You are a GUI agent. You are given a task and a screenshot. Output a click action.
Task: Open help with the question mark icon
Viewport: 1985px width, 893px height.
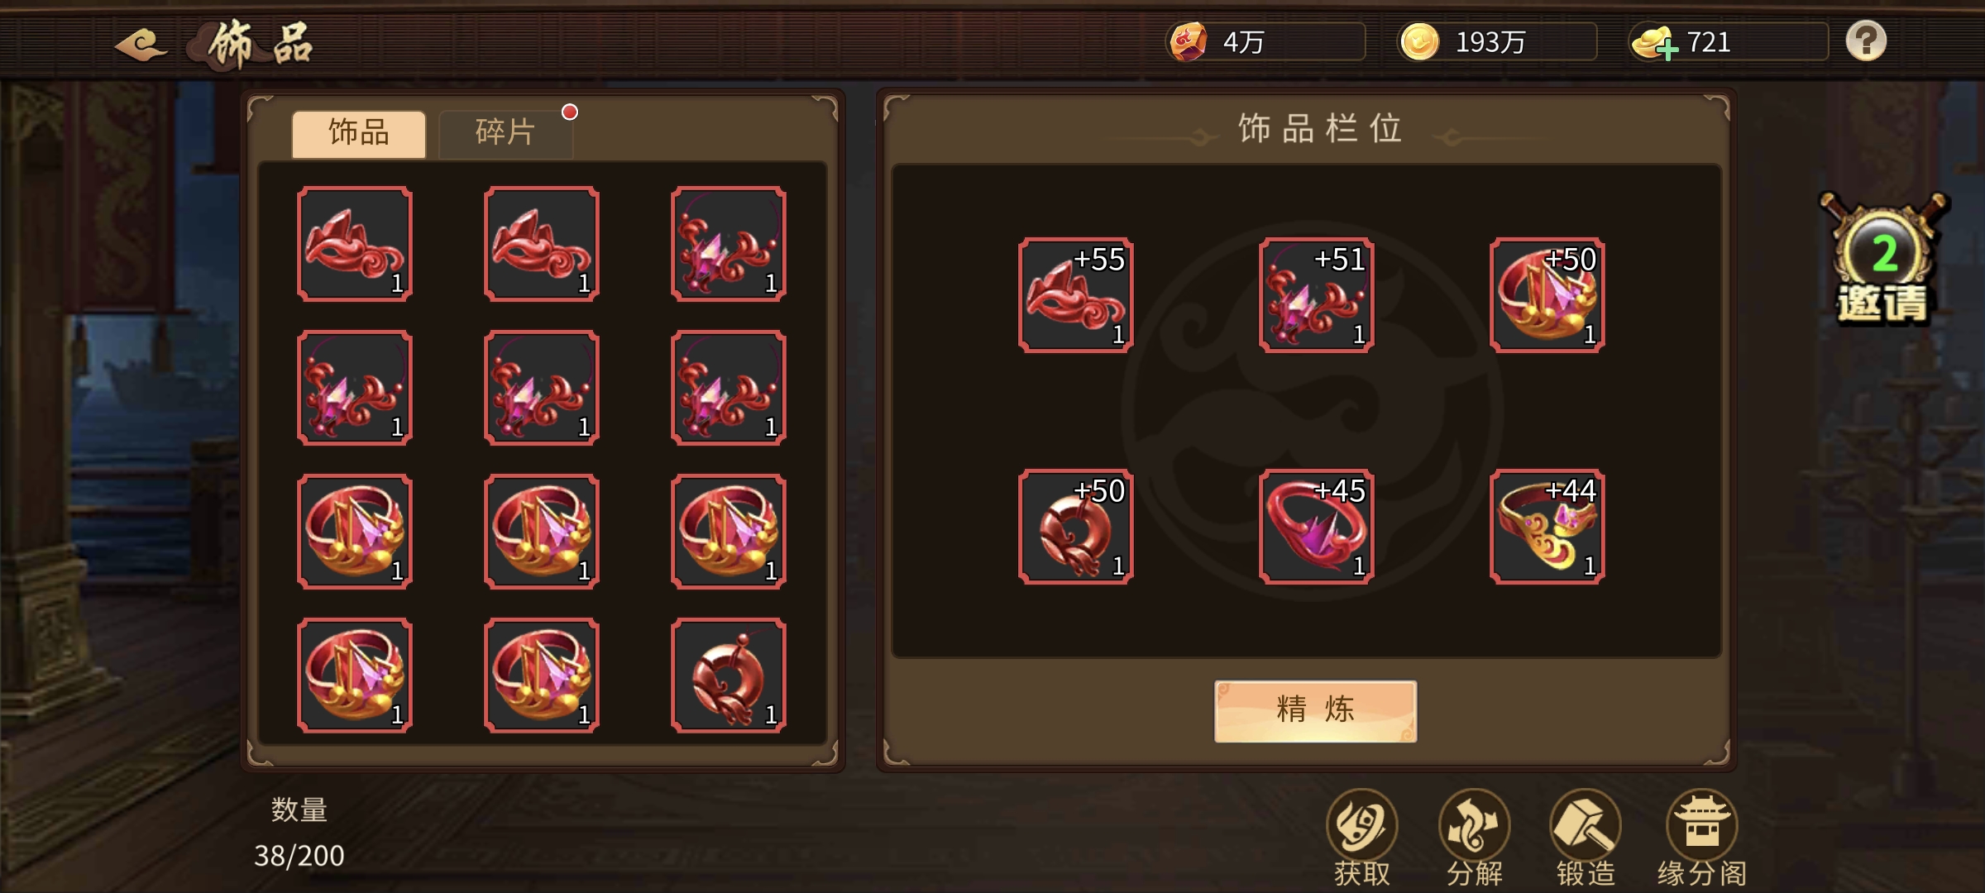[x=1866, y=41]
